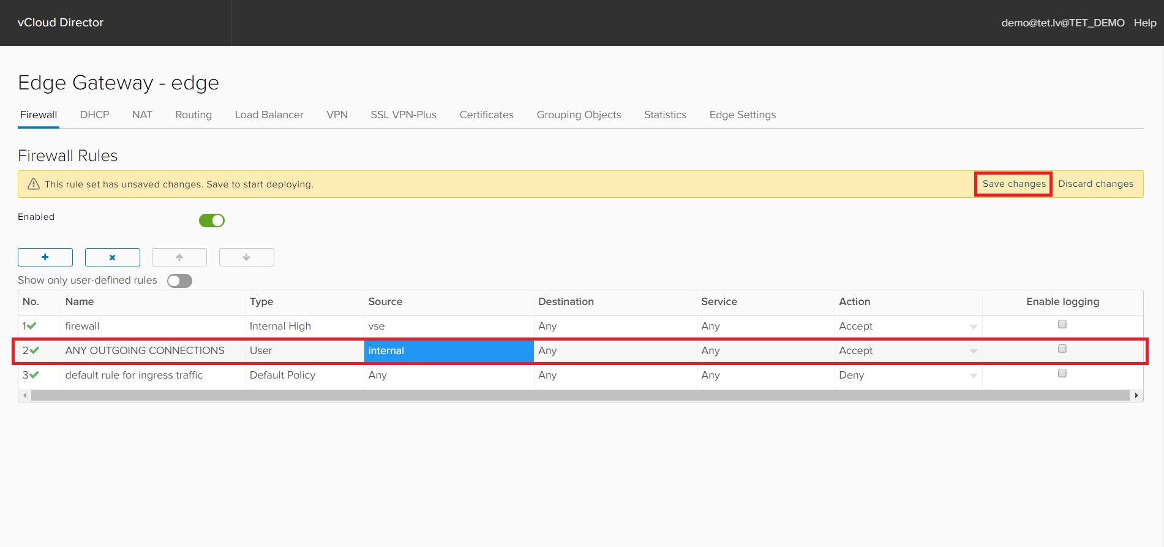Add a new firewall rule with plus button
The height and width of the screenshot is (547, 1164).
click(45, 257)
